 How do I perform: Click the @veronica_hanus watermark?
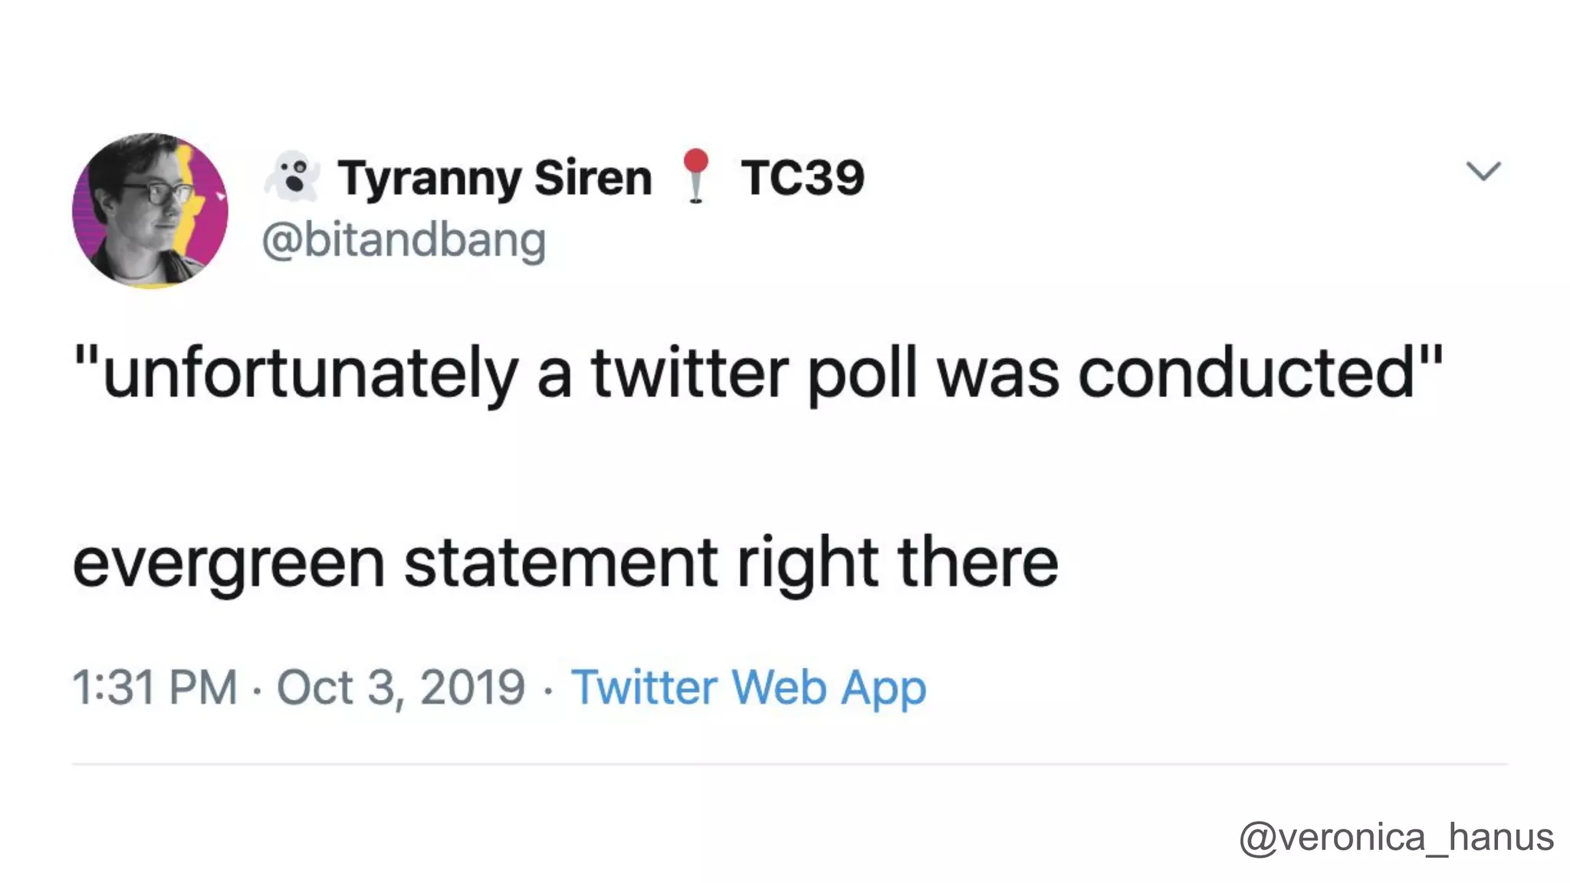[1396, 836]
